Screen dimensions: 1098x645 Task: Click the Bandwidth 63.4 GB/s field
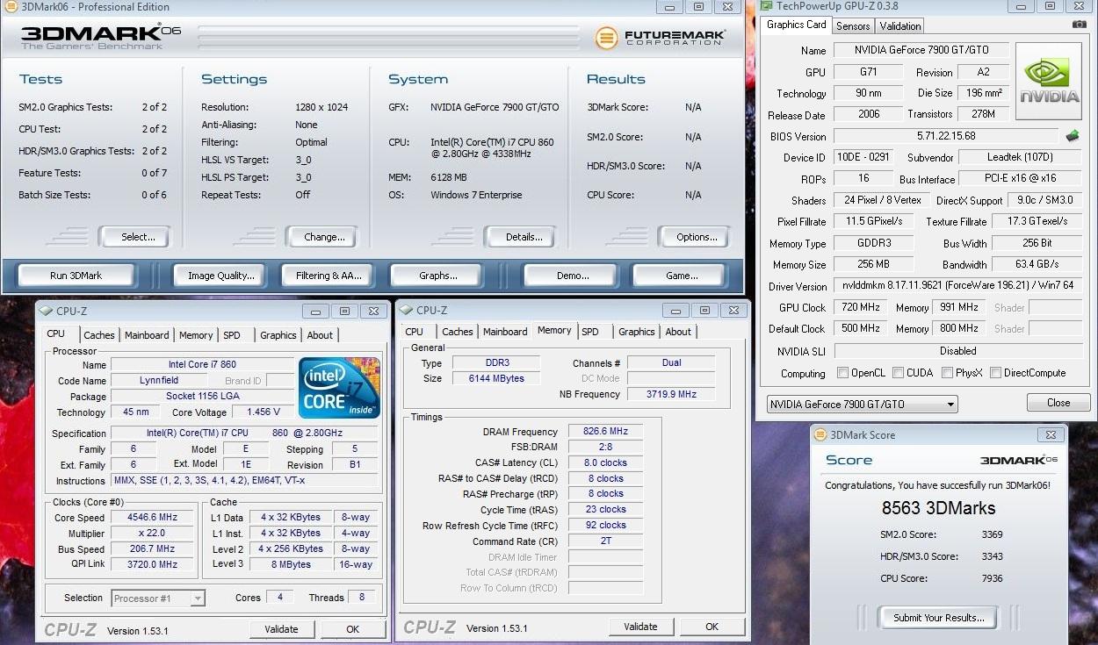pos(1037,264)
